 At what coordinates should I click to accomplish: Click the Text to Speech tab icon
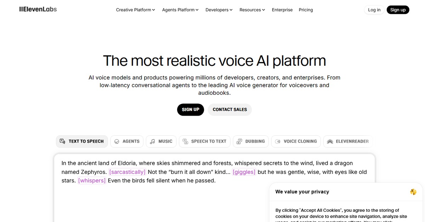pyautogui.click(x=62, y=141)
